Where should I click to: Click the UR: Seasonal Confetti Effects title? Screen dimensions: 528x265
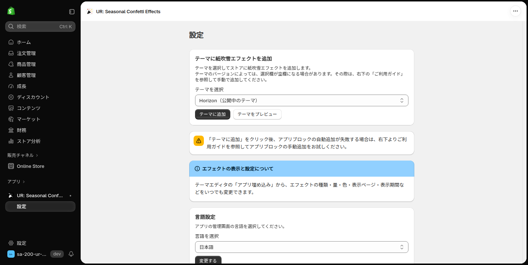pos(128,11)
